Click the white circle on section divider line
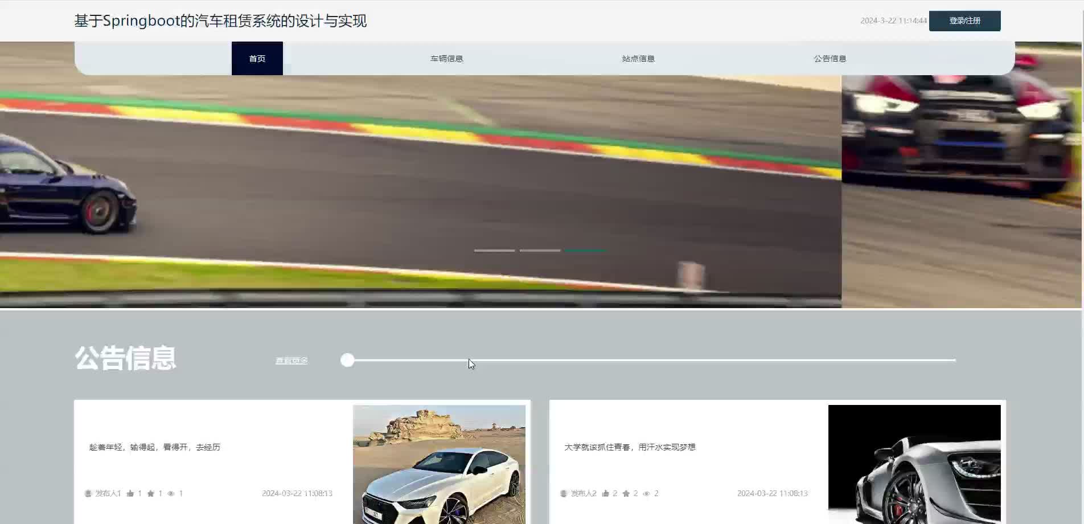1084x524 pixels. pos(347,360)
